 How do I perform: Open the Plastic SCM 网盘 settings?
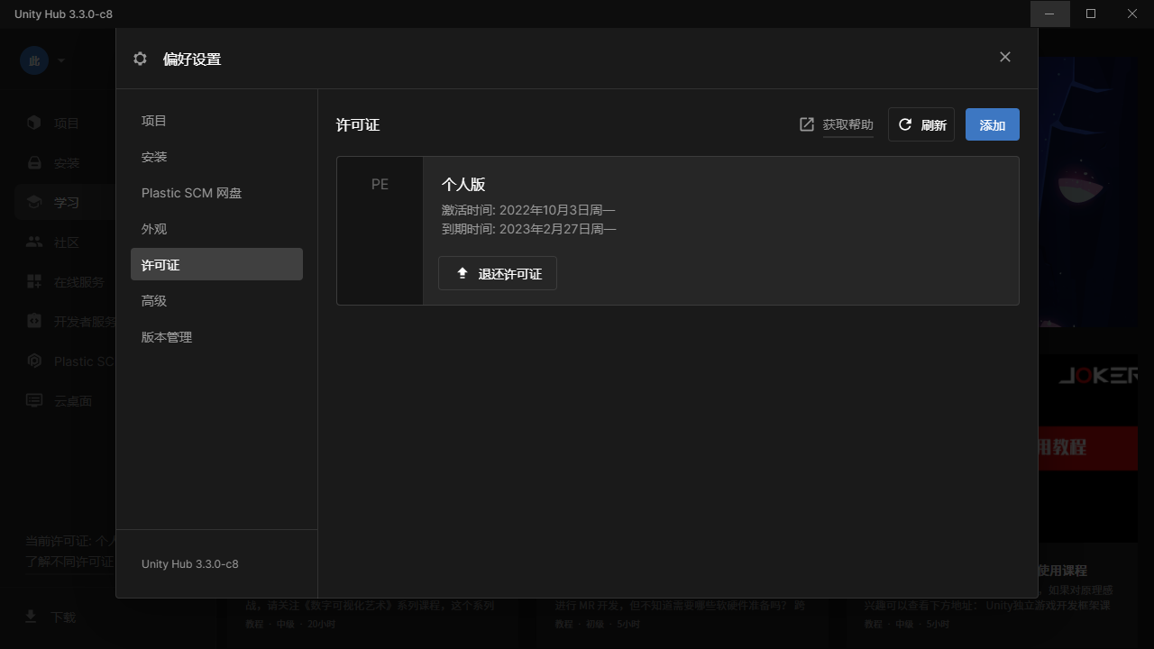[x=216, y=193]
